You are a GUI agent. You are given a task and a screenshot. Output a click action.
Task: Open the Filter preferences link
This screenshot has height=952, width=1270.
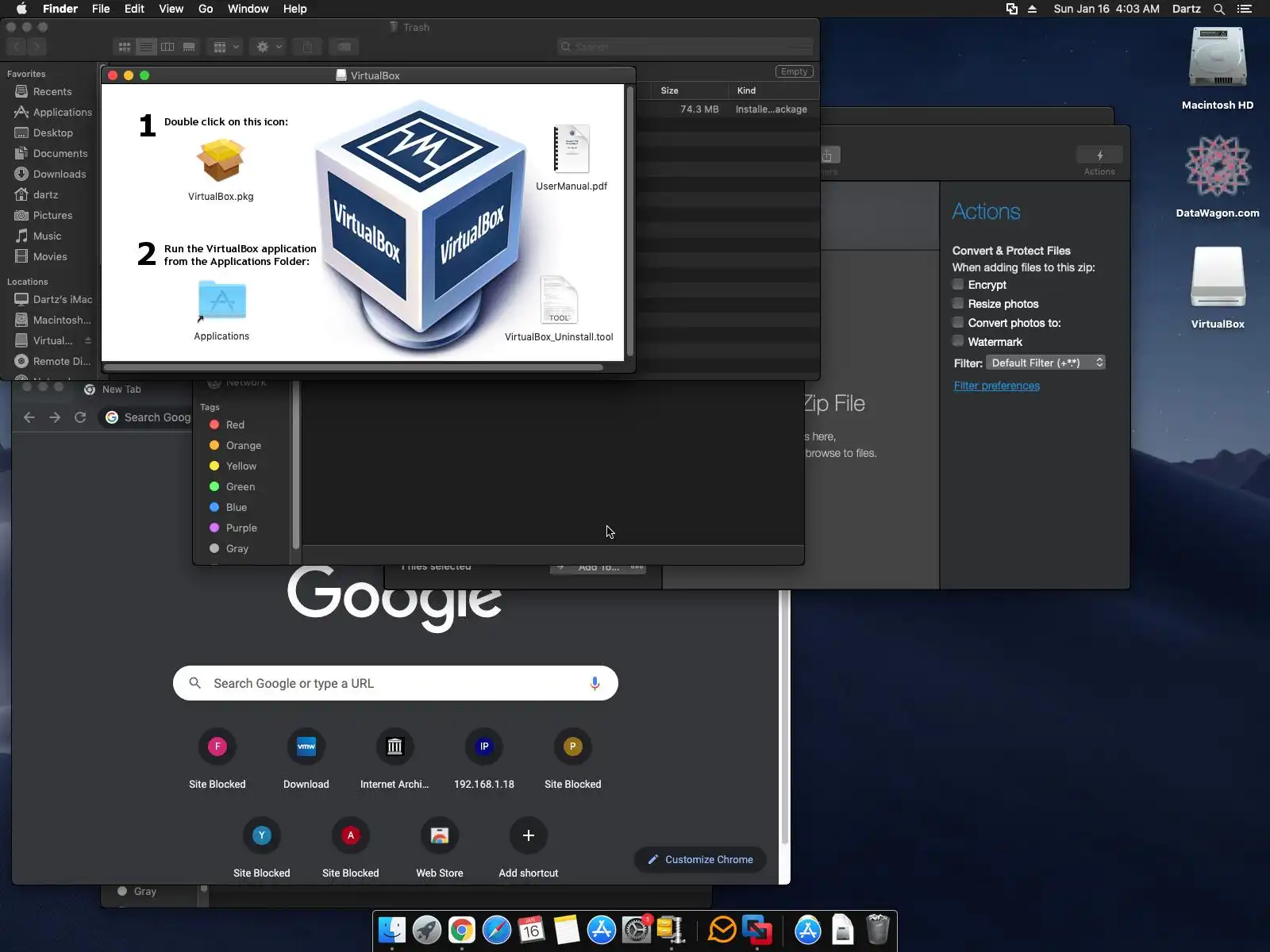tap(996, 386)
